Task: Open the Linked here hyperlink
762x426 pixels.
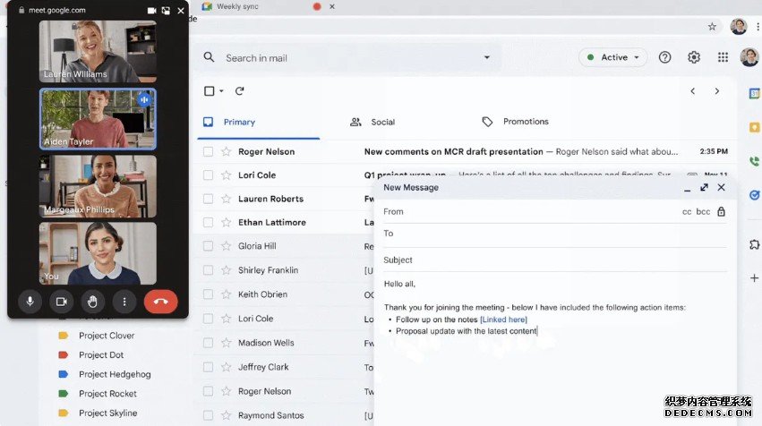Action: (x=503, y=319)
